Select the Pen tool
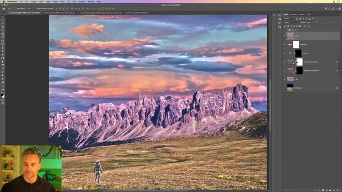Image resolution: width=342 pixels, height=192 pixels. tap(3, 69)
